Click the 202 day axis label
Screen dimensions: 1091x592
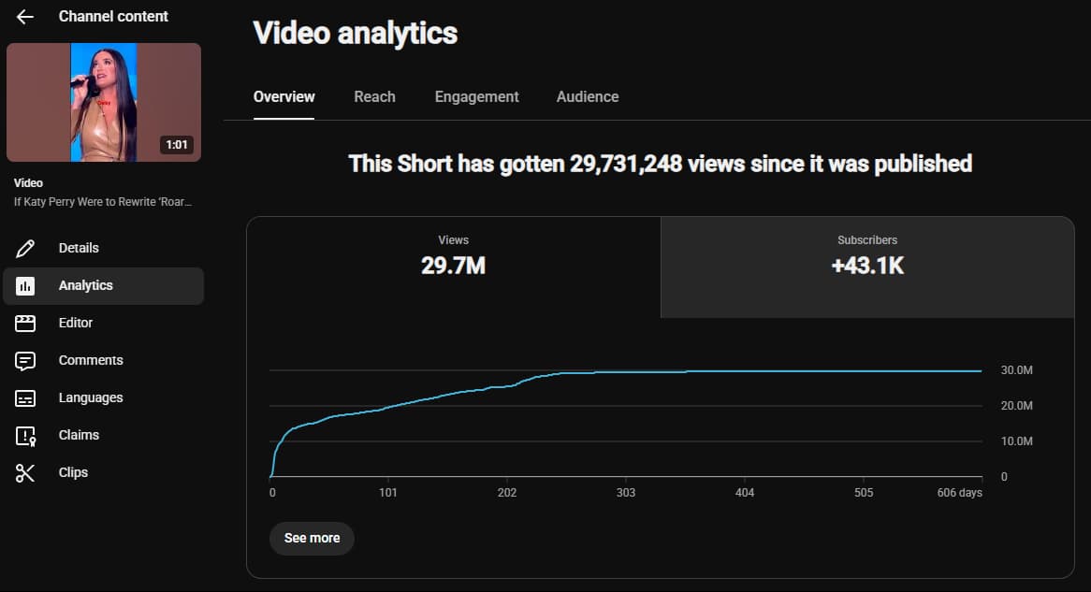(506, 493)
